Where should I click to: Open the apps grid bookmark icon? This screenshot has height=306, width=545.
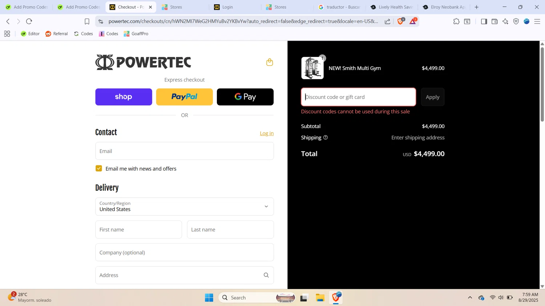7,34
